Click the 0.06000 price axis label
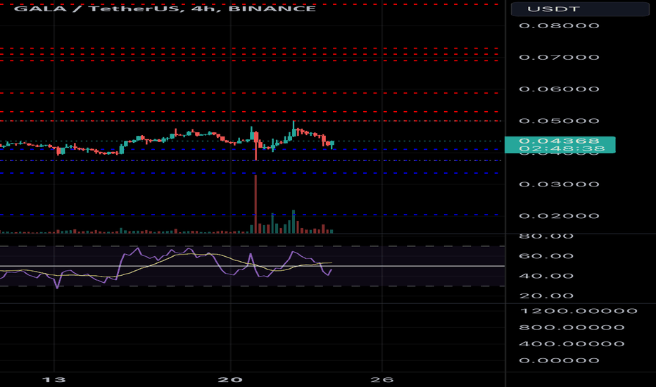656x387 pixels. pos(559,89)
